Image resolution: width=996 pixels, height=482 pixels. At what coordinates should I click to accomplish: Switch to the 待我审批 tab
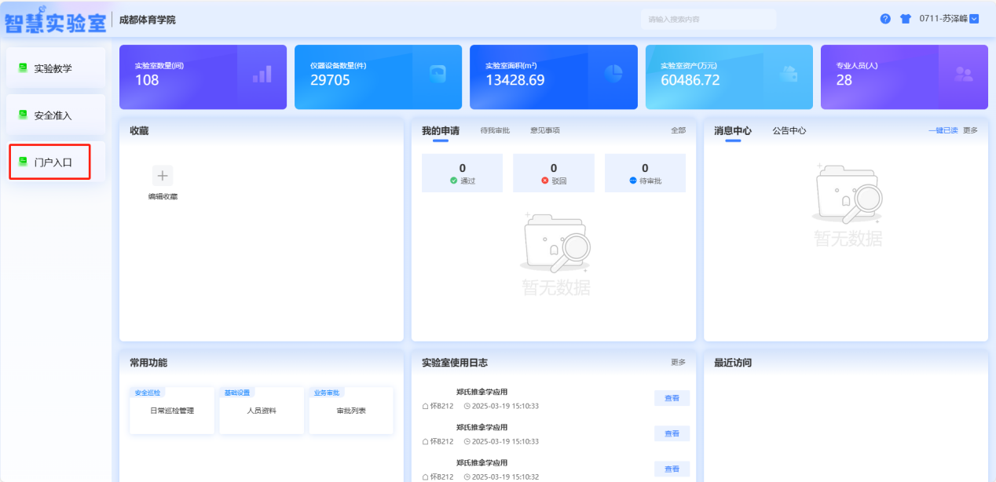click(x=495, y=130)
